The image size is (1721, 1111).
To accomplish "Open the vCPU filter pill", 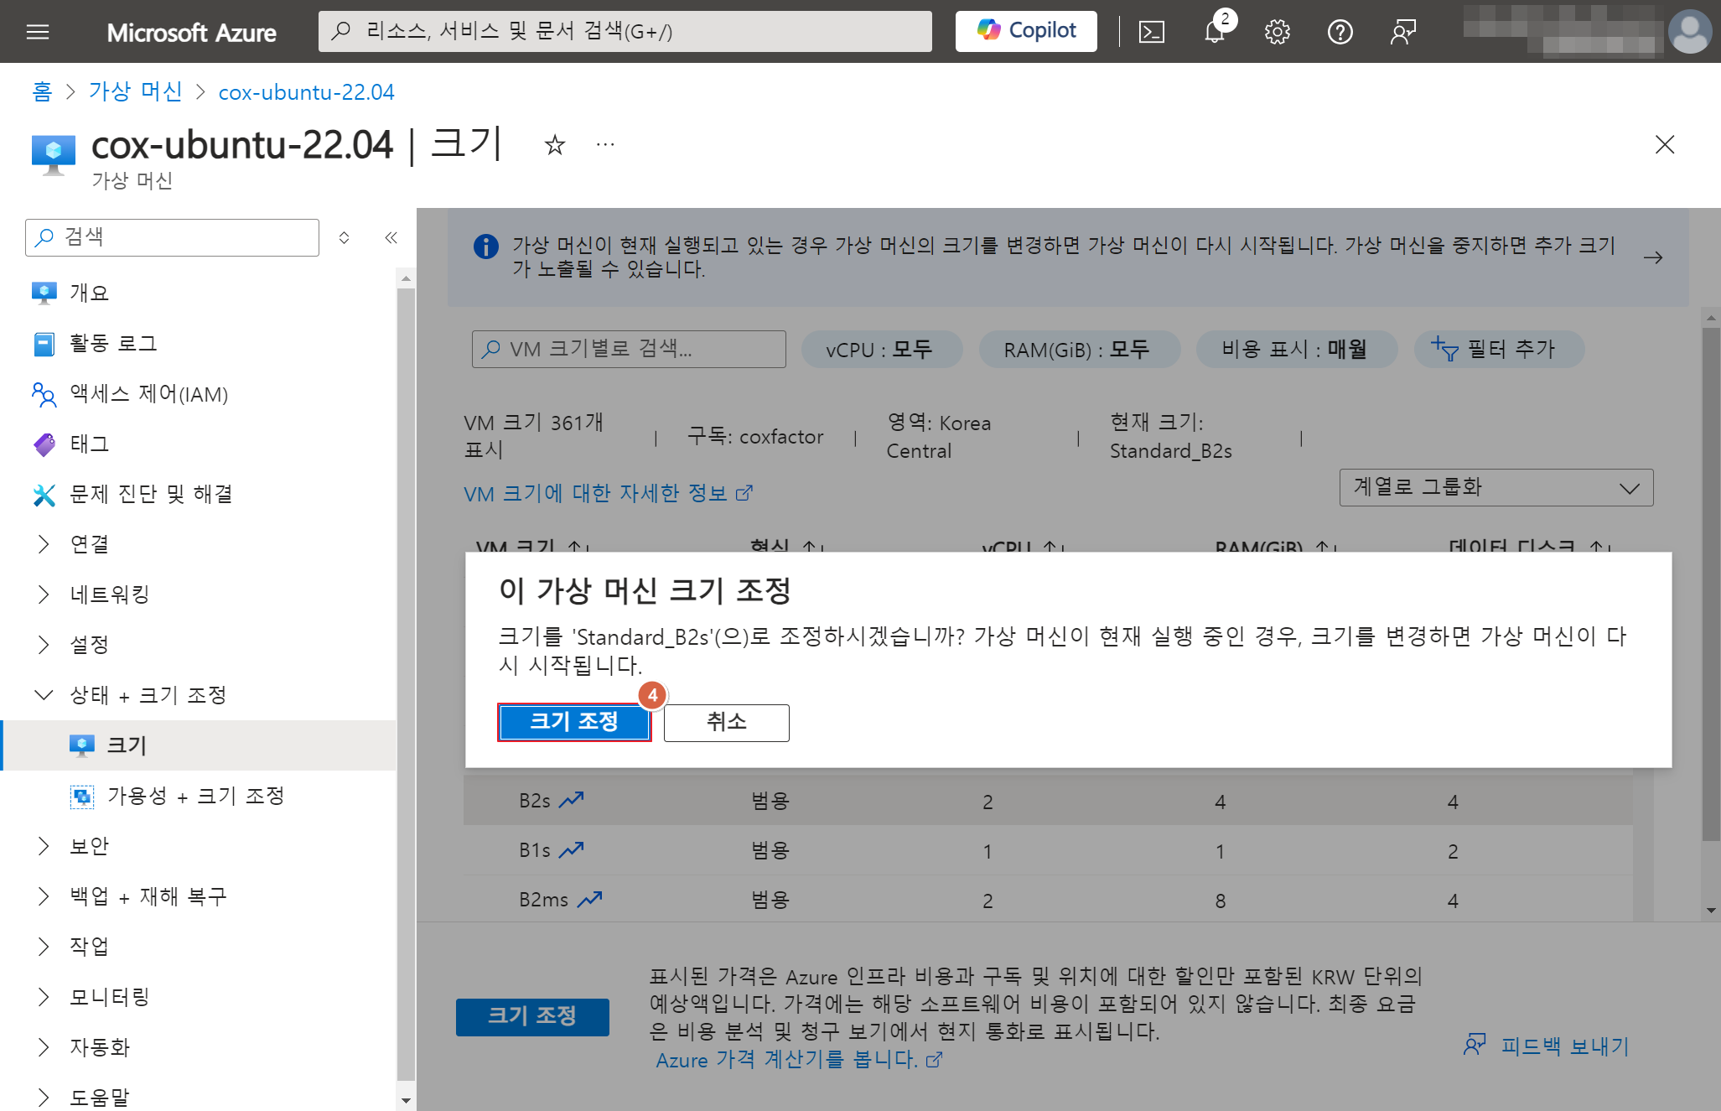I will [x=880, y=350].
